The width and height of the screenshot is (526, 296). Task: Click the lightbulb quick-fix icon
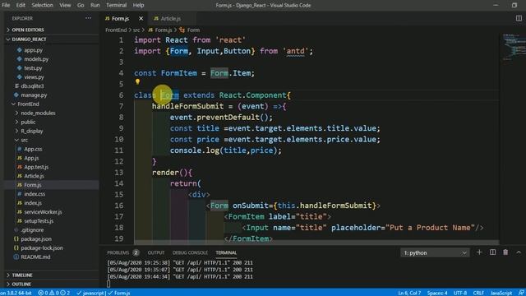click(x=137, y=81)
